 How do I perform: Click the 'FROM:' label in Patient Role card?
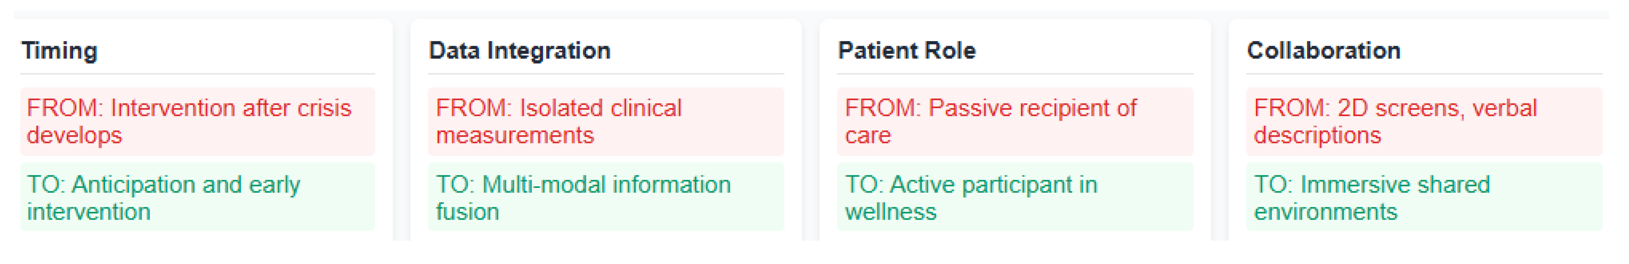click(x=883, y=108)
